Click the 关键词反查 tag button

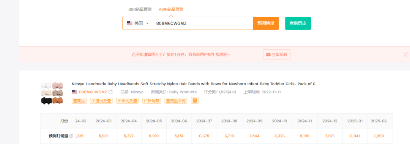coord(101,101)
